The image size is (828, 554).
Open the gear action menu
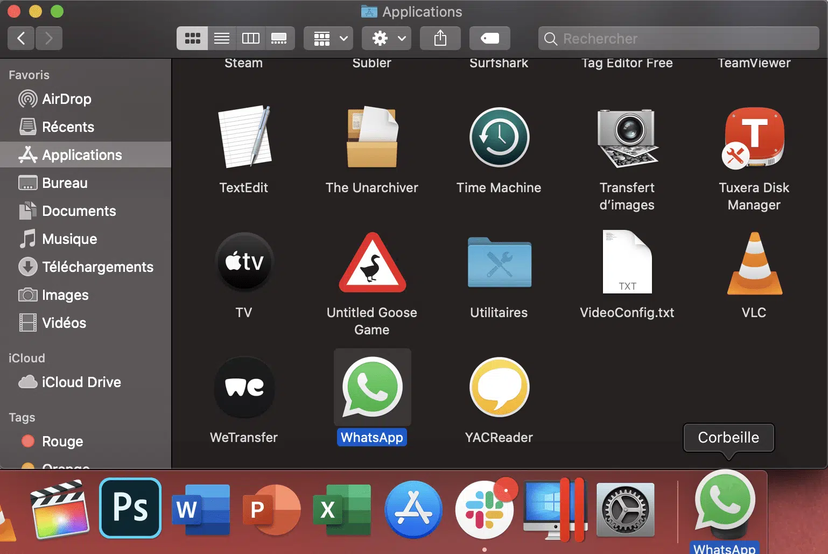point(387,38)
